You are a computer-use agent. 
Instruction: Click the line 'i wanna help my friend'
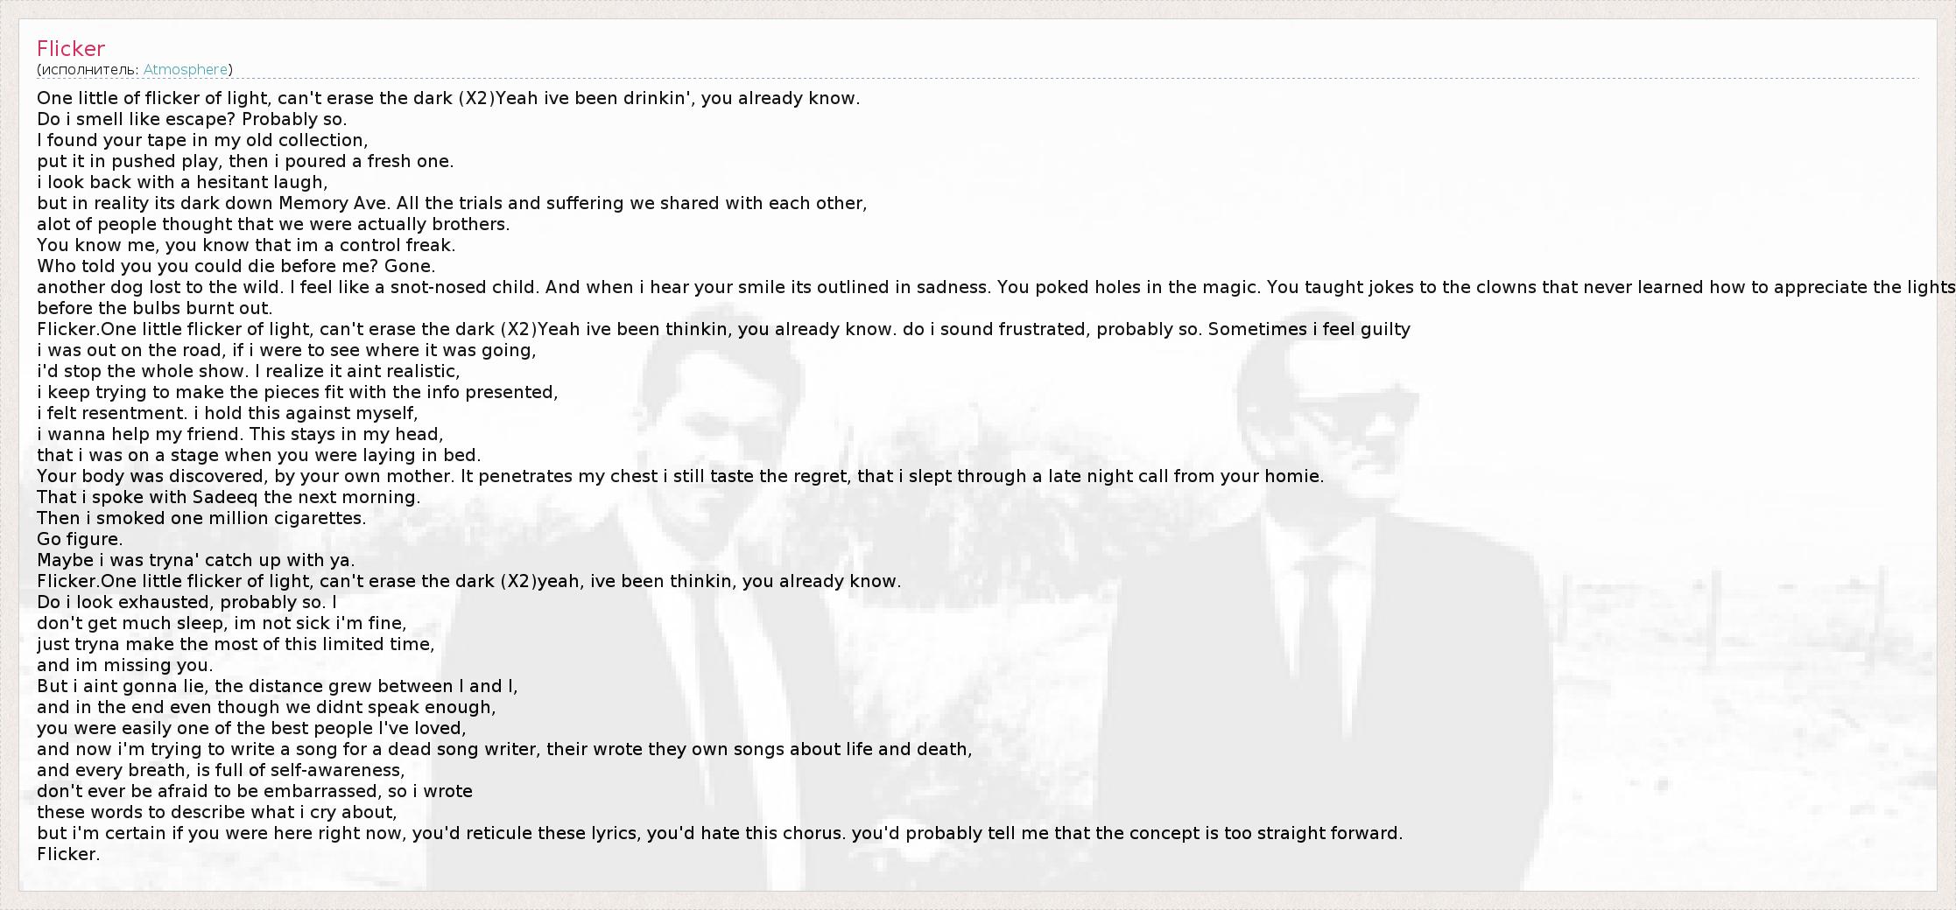tap(240, 434)
